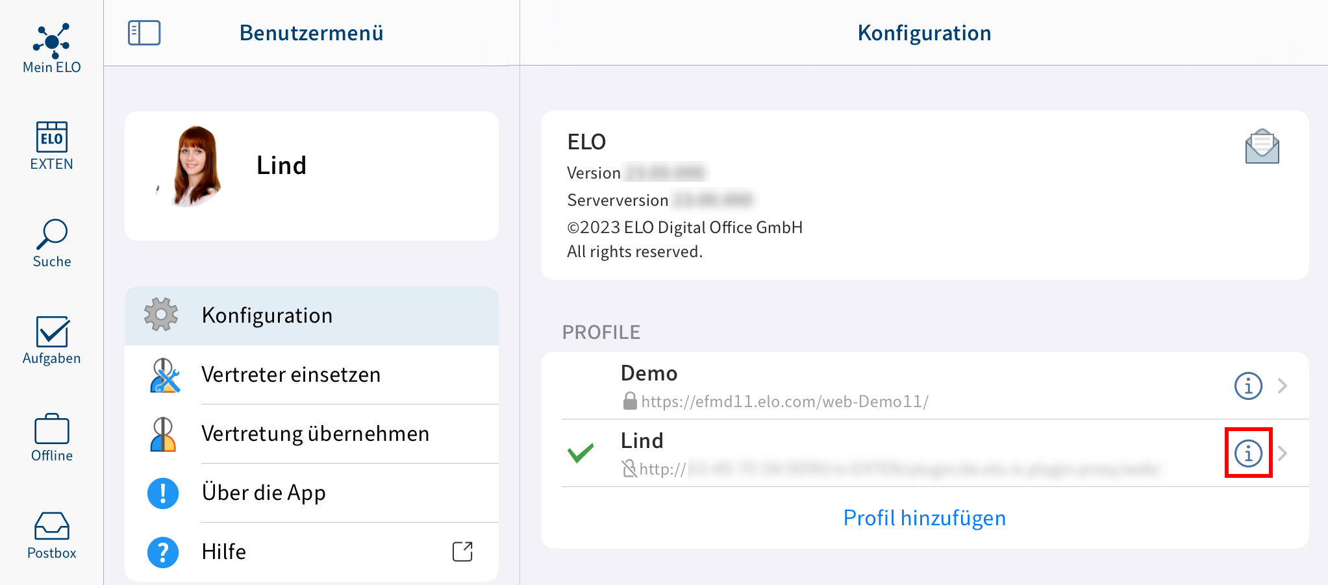Screen dimensions: 1328x585
Task: Click the lock icon by Demo URL
Action: [630, 401]
